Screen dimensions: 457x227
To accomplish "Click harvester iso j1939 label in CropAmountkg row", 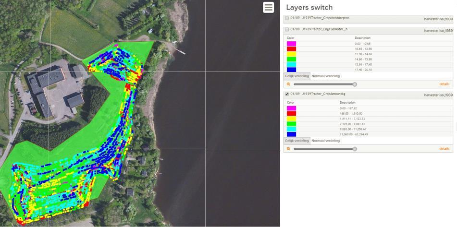I will pos(438,95).
